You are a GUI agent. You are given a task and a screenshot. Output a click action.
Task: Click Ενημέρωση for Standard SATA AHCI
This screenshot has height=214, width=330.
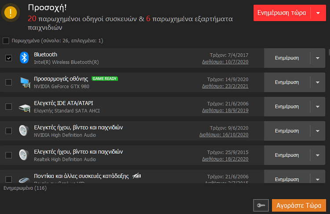point(287,107)
